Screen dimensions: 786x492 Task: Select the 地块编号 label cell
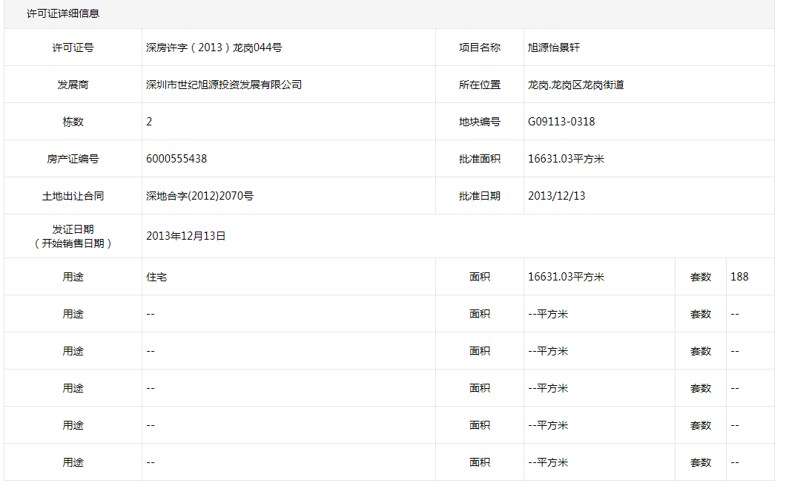click(x=480, y=122)
